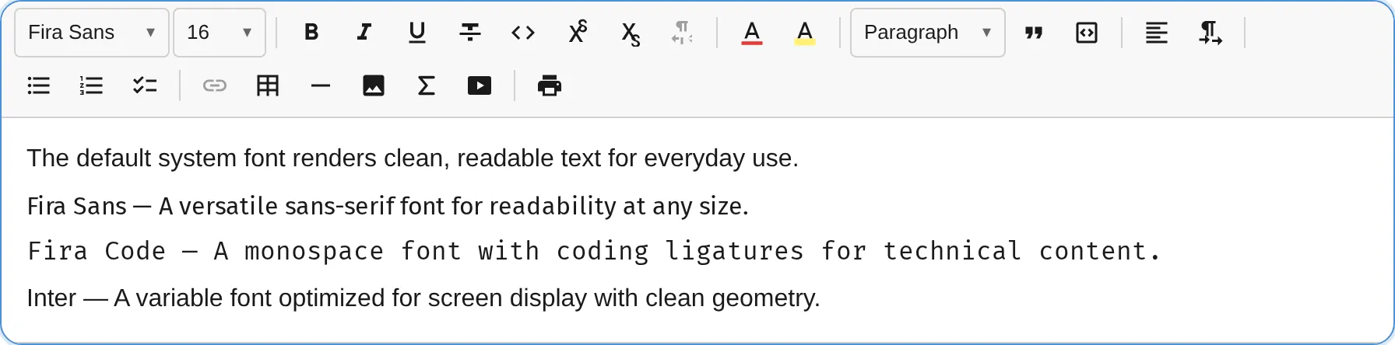Open the font color picker
This screenshot has height=345, width=1395.
(x=752, y=33)
